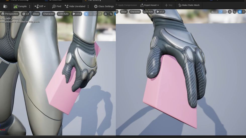The image size is (246, 138).
Task: Open Show menu in right viewport
Action: (124, 12)
